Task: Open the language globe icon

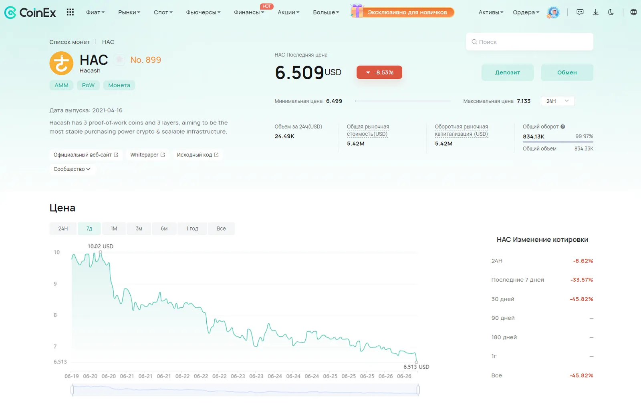Action: click(633, 12)
